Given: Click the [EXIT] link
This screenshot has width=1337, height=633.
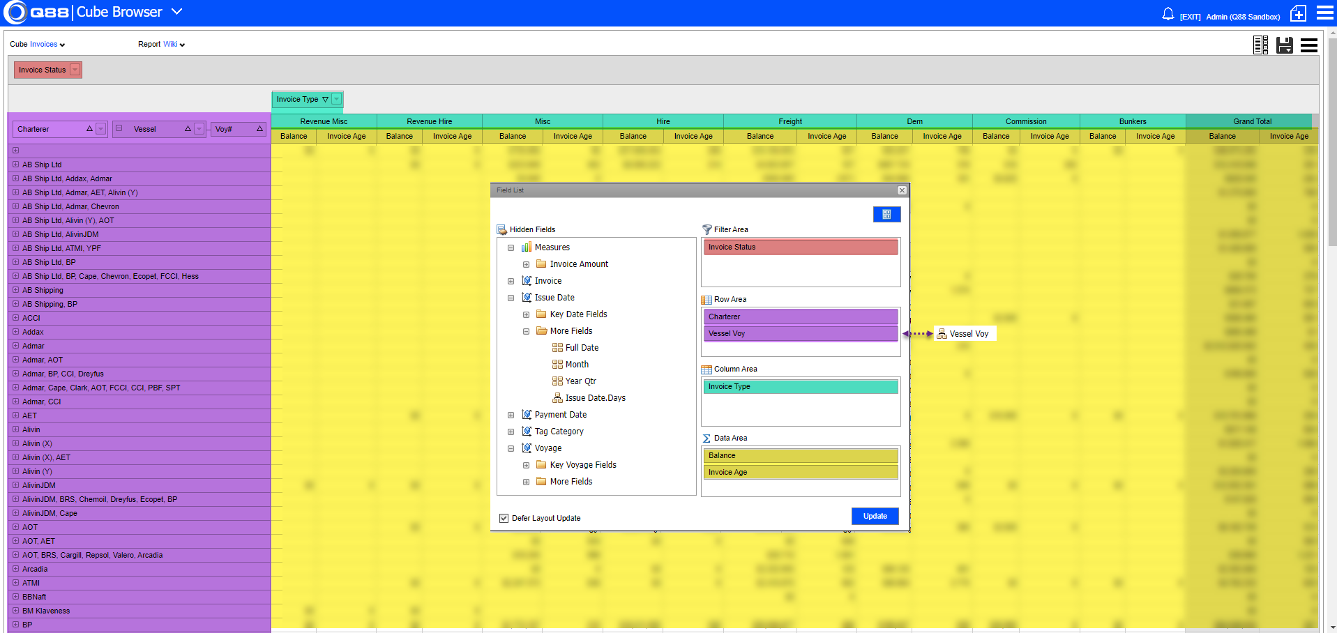Looking at the screenshot, I should click(1190, 17).
